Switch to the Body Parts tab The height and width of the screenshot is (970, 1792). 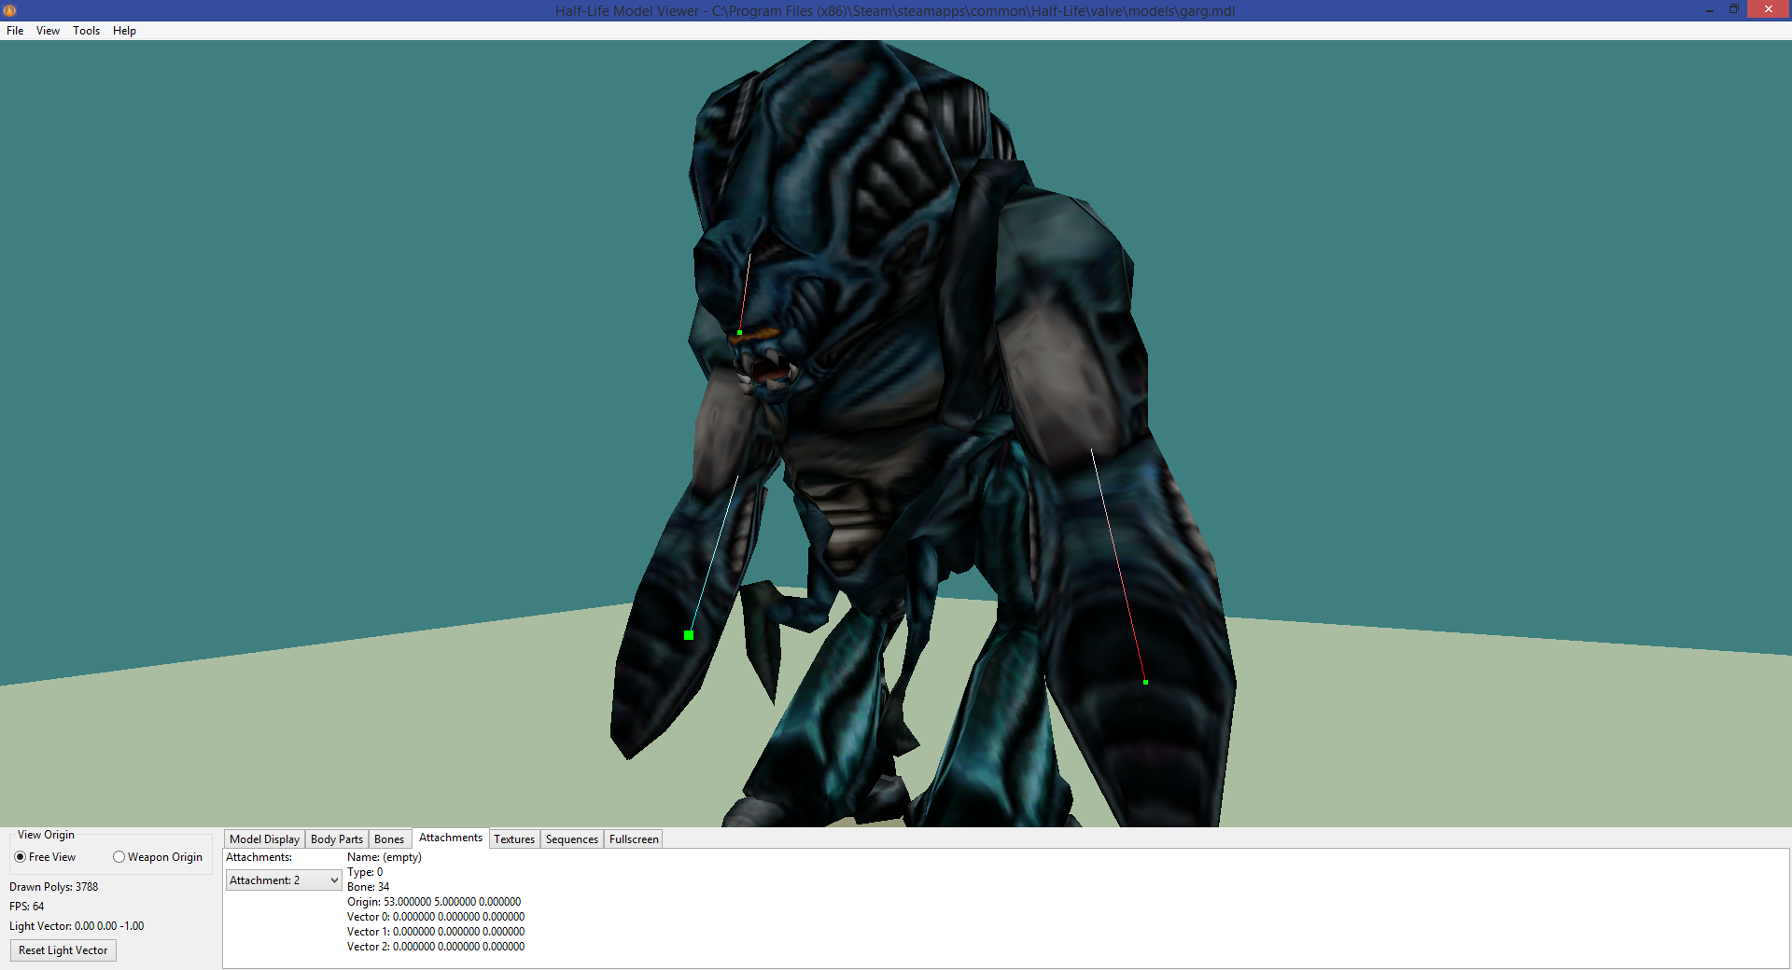pos(336,839)
